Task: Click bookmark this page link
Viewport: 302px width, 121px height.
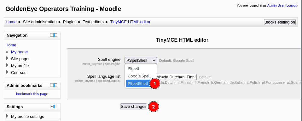Action: (32, 94)
